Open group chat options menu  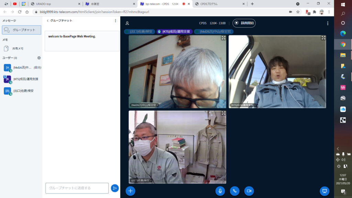115,21
